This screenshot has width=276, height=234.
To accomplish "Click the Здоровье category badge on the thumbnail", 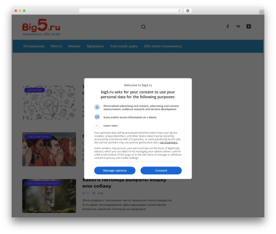I will (35, 90).
